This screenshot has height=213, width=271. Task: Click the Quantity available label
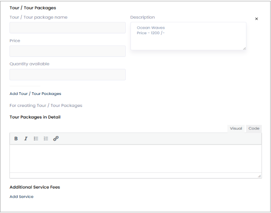(29, 64)
